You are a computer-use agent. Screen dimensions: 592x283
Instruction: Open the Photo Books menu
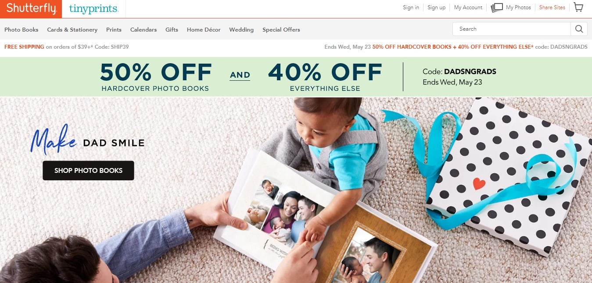click(22, 30)
